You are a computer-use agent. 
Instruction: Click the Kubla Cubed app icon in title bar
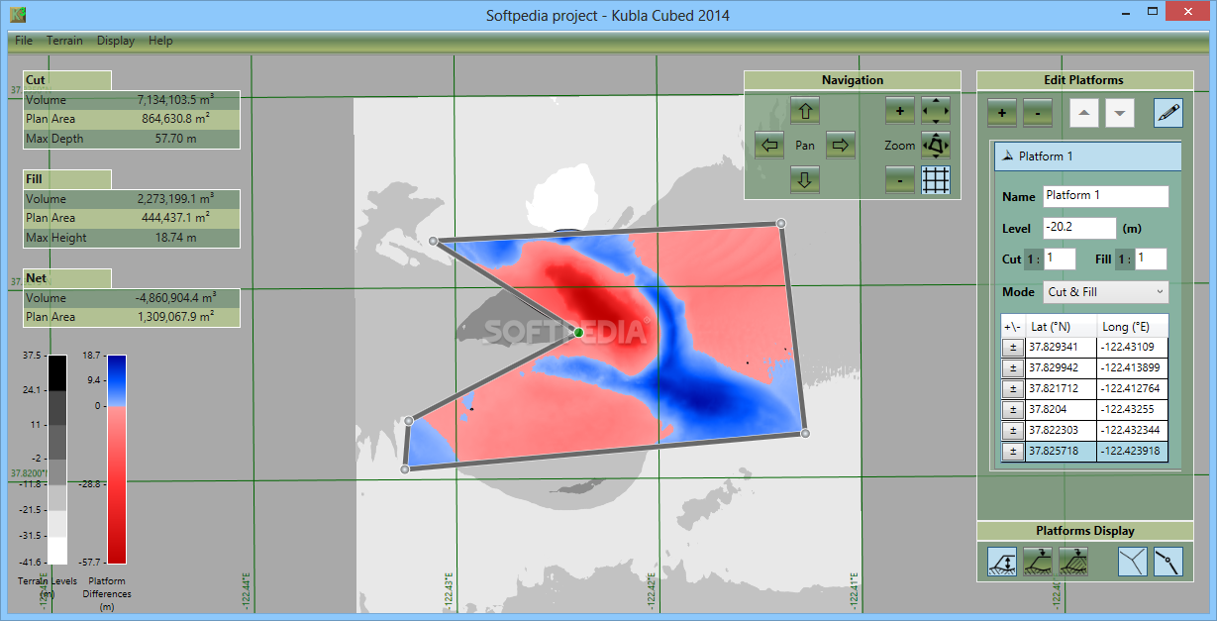18,15
